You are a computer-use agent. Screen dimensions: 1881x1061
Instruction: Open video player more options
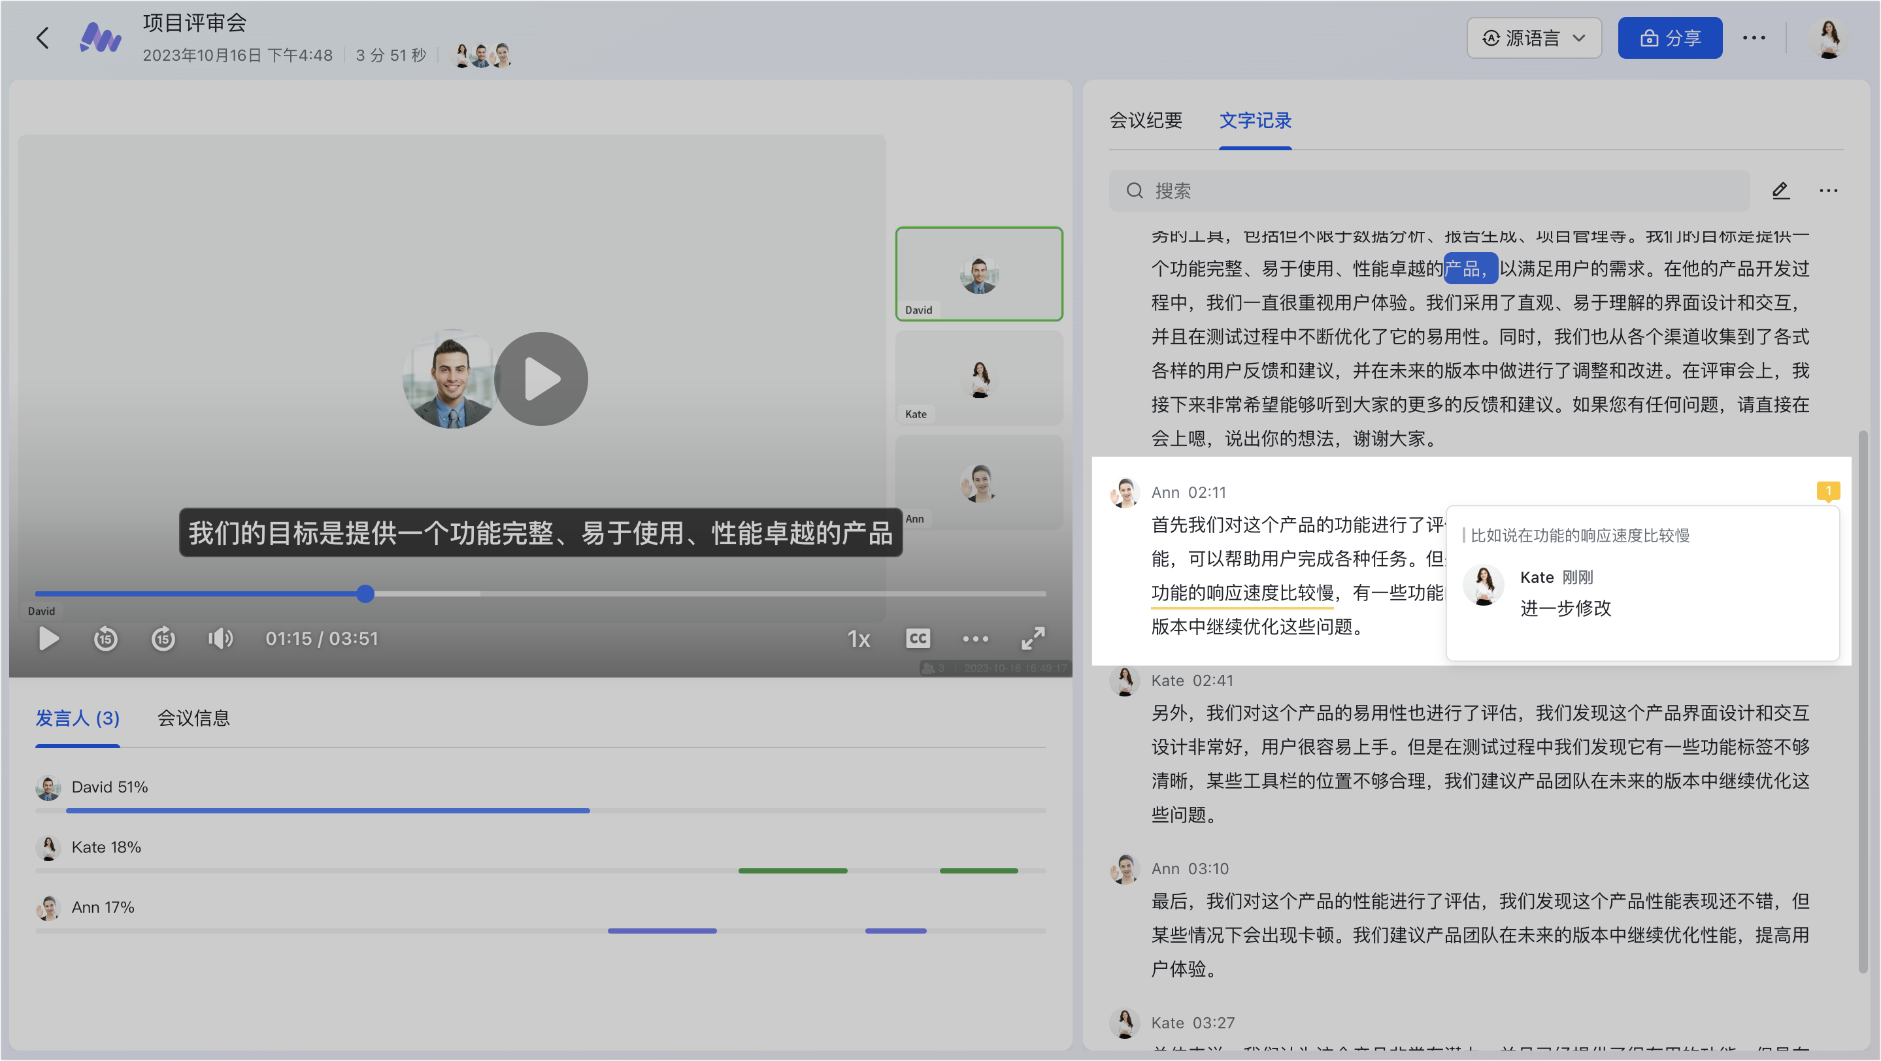(x=975, y=638)
